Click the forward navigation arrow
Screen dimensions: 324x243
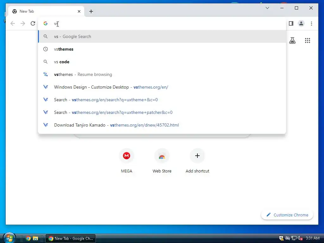[x=23, y=23]
